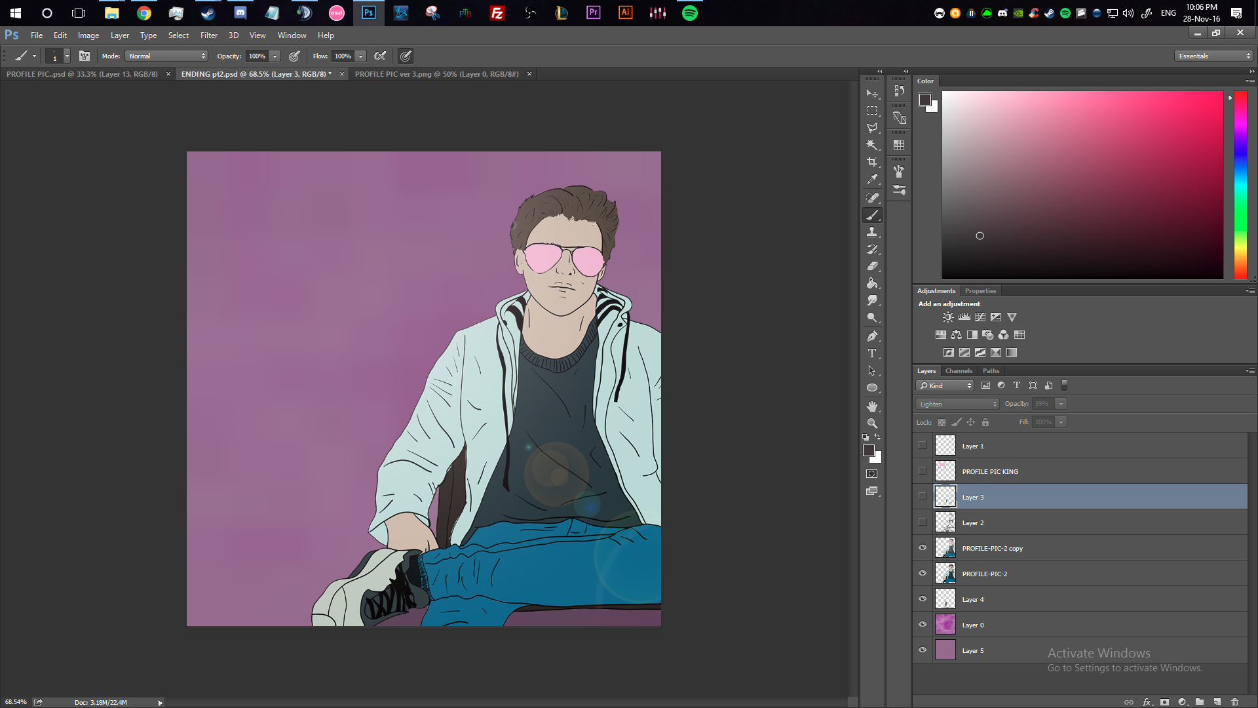1258x708 pixels.
Task: Select the Zoom tool
Action: pos(872,423)
